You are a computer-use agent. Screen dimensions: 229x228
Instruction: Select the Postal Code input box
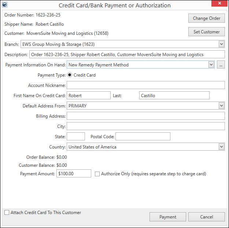click(143, 137)
